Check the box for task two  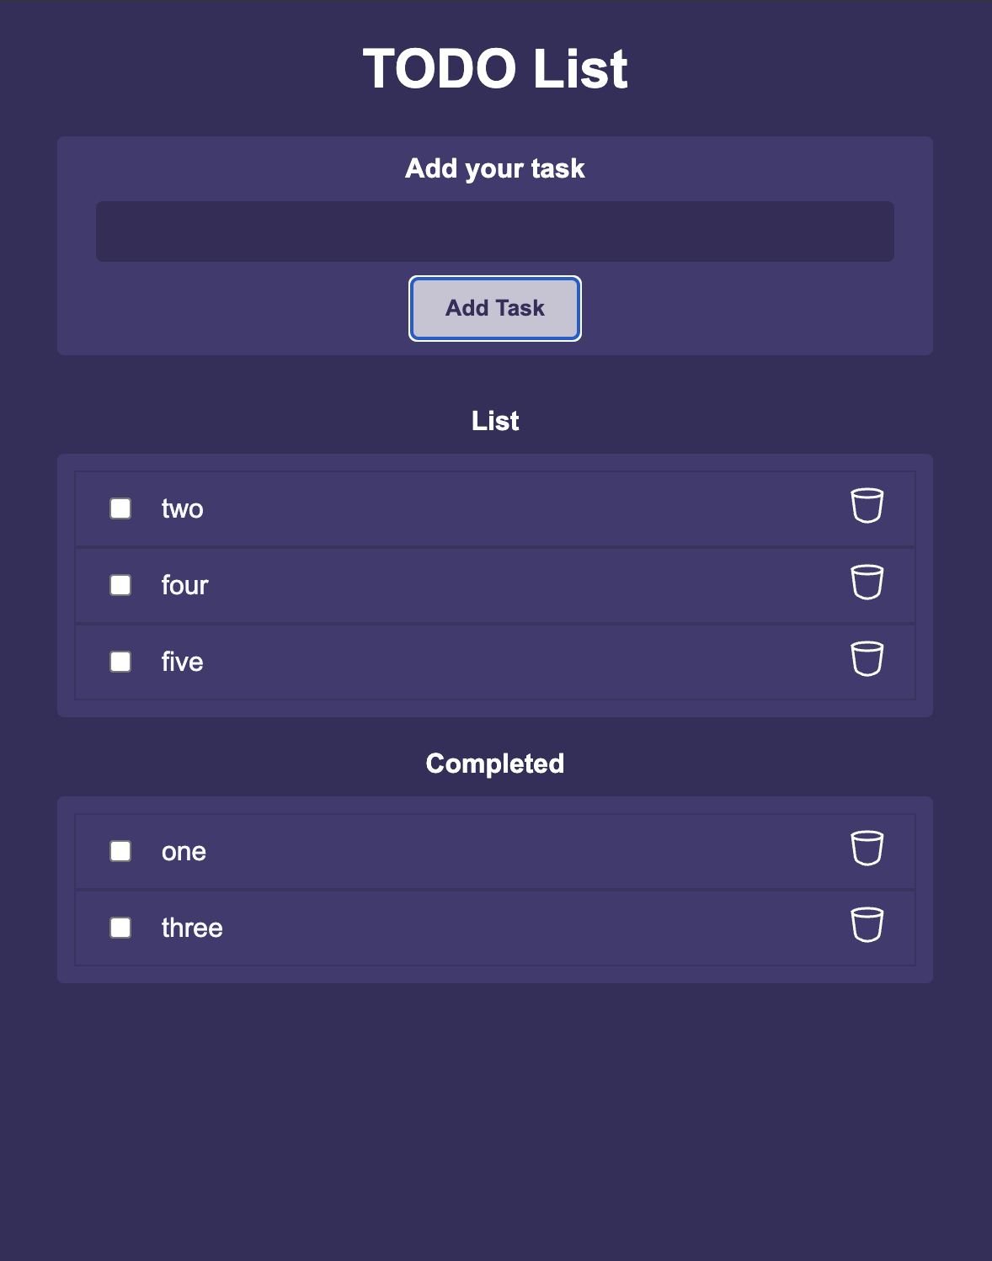pos(120,508)
